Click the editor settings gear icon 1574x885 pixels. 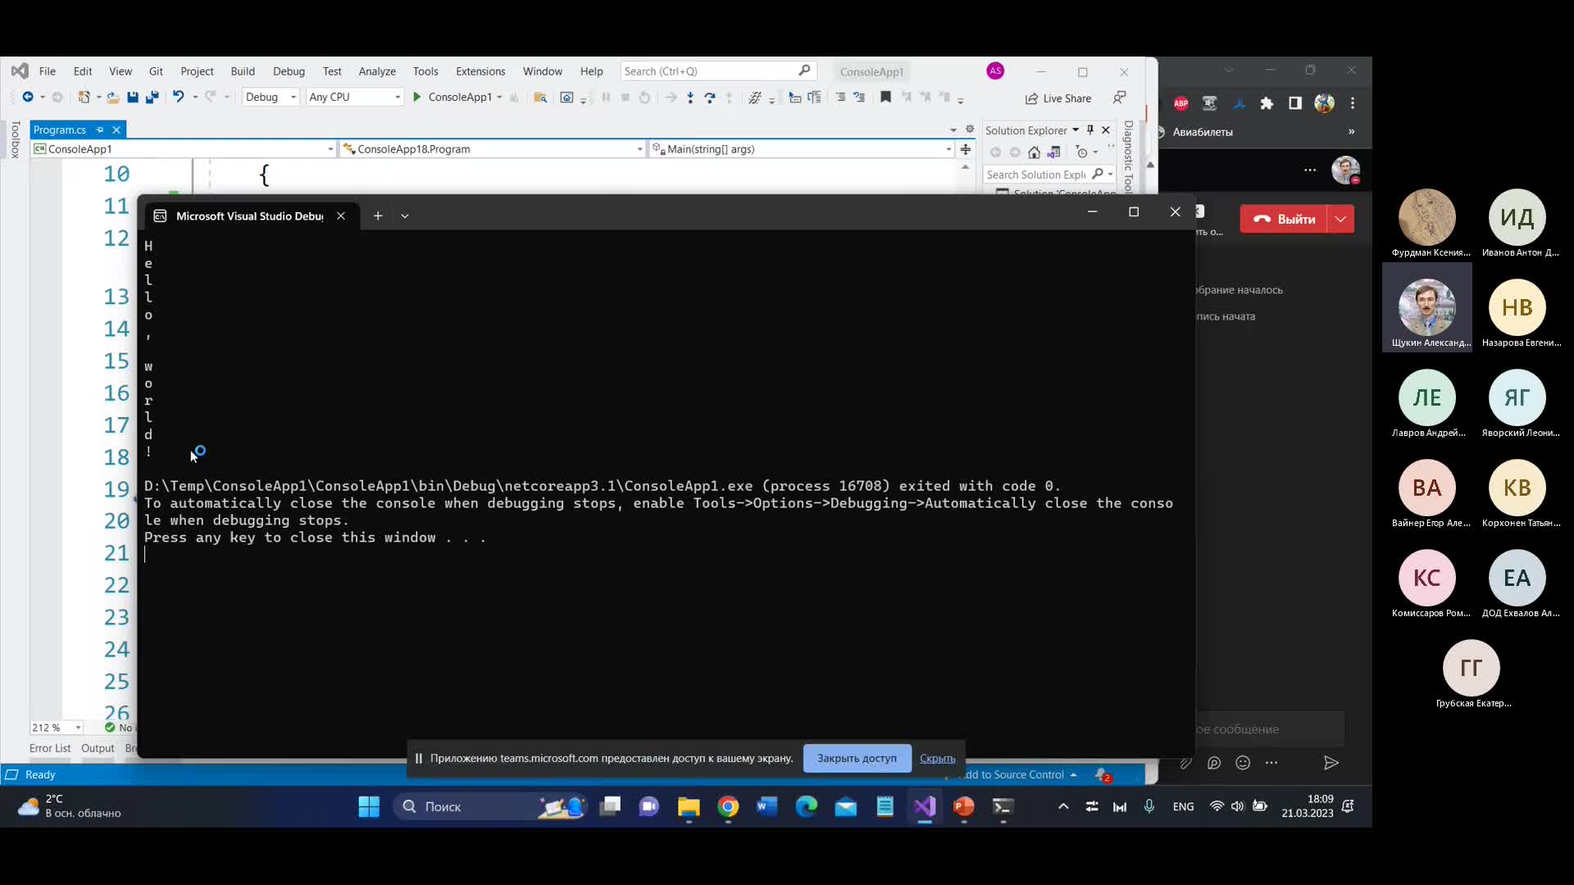pyautogui.click(x=970, y=129)
